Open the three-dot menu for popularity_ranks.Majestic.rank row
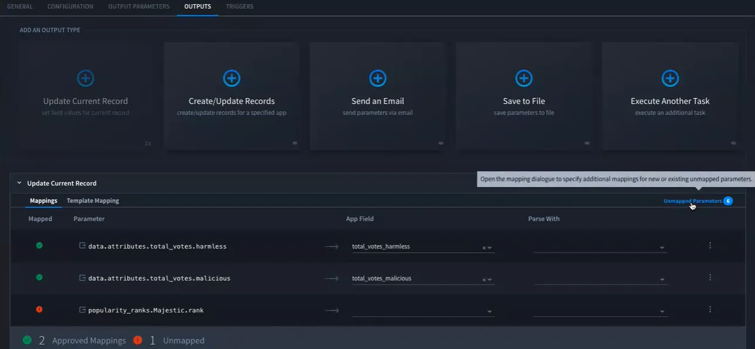This screenshot has height=349, width=755. pyautogui.click(x=710, y=309)
